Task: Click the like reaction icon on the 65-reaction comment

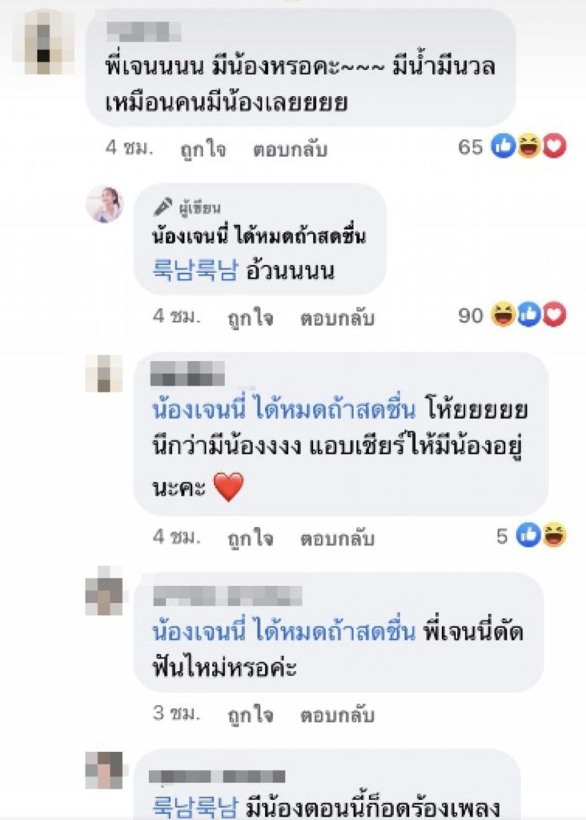Action: coord(504,146)
